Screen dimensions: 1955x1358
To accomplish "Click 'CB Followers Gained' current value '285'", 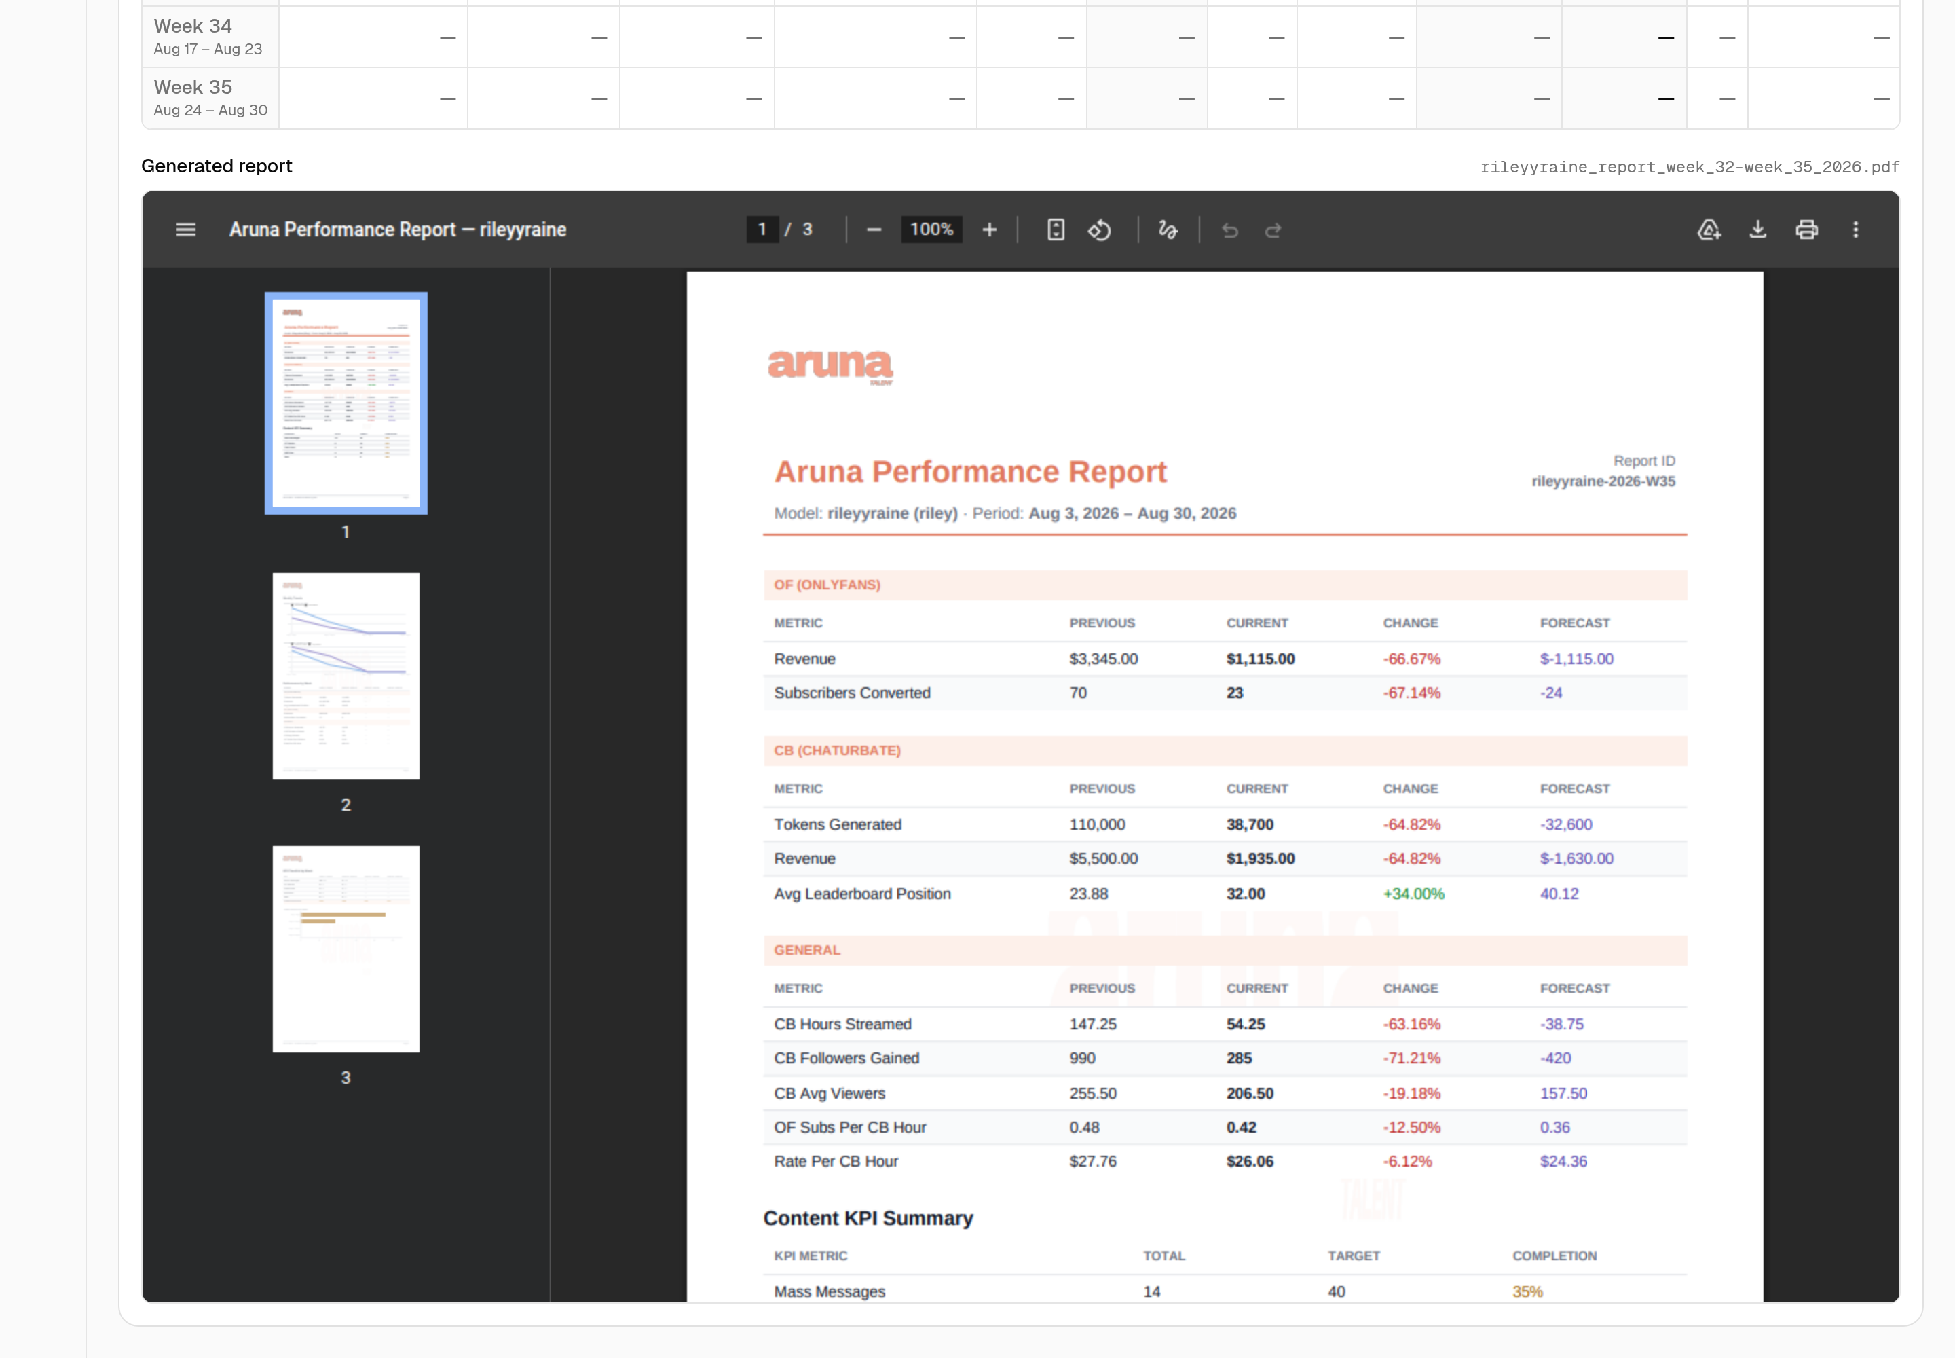I will (x=1239, y=1059).
